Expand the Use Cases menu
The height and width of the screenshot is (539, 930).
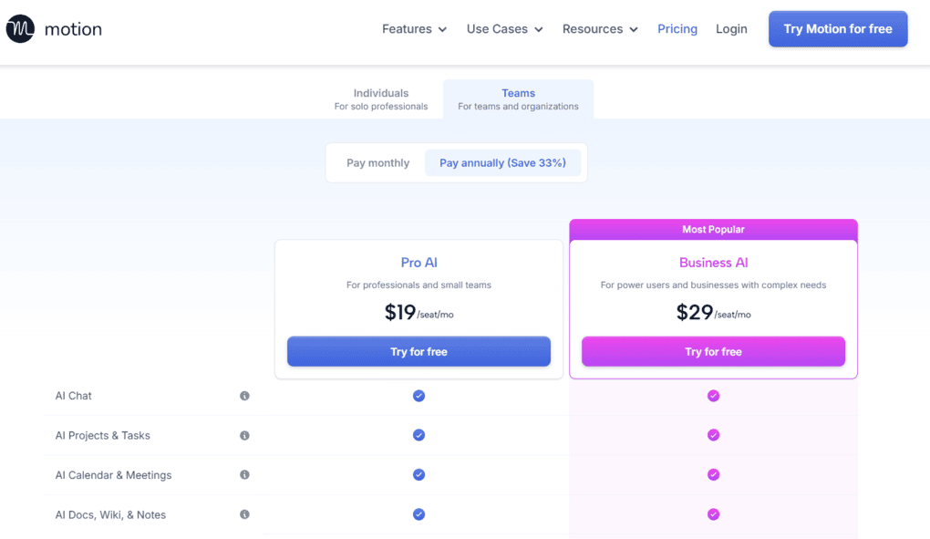(x=504, y=28)
